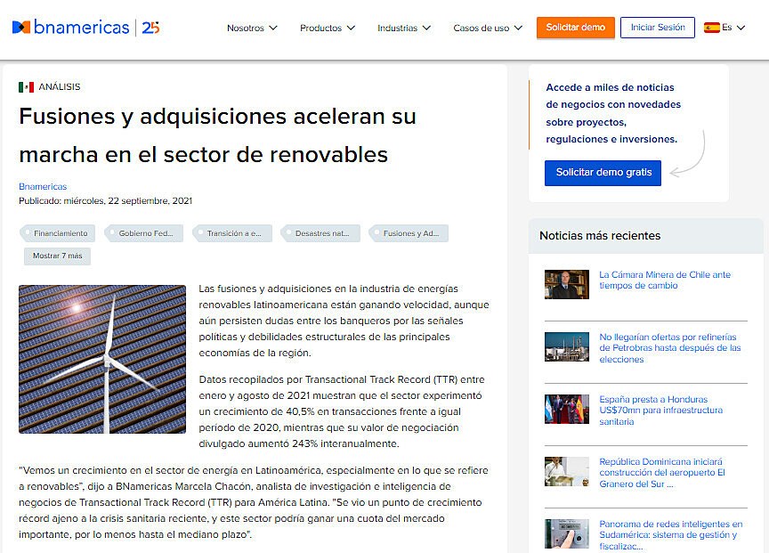769x553 pixels.
Task: Click the Solicitar demo orange button
Action: pos(575,28)
